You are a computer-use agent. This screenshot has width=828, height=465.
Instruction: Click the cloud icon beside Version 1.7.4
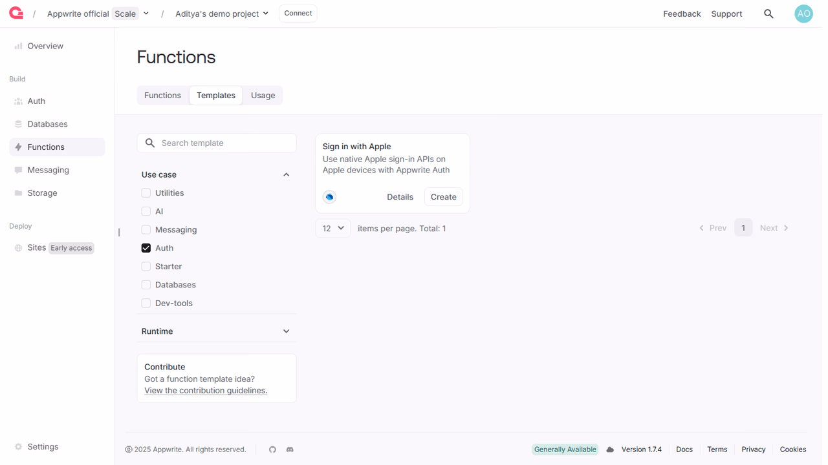(x=610, y=449)
